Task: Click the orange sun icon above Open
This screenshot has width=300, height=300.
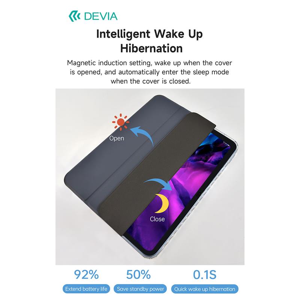Action: click(121, 122)
